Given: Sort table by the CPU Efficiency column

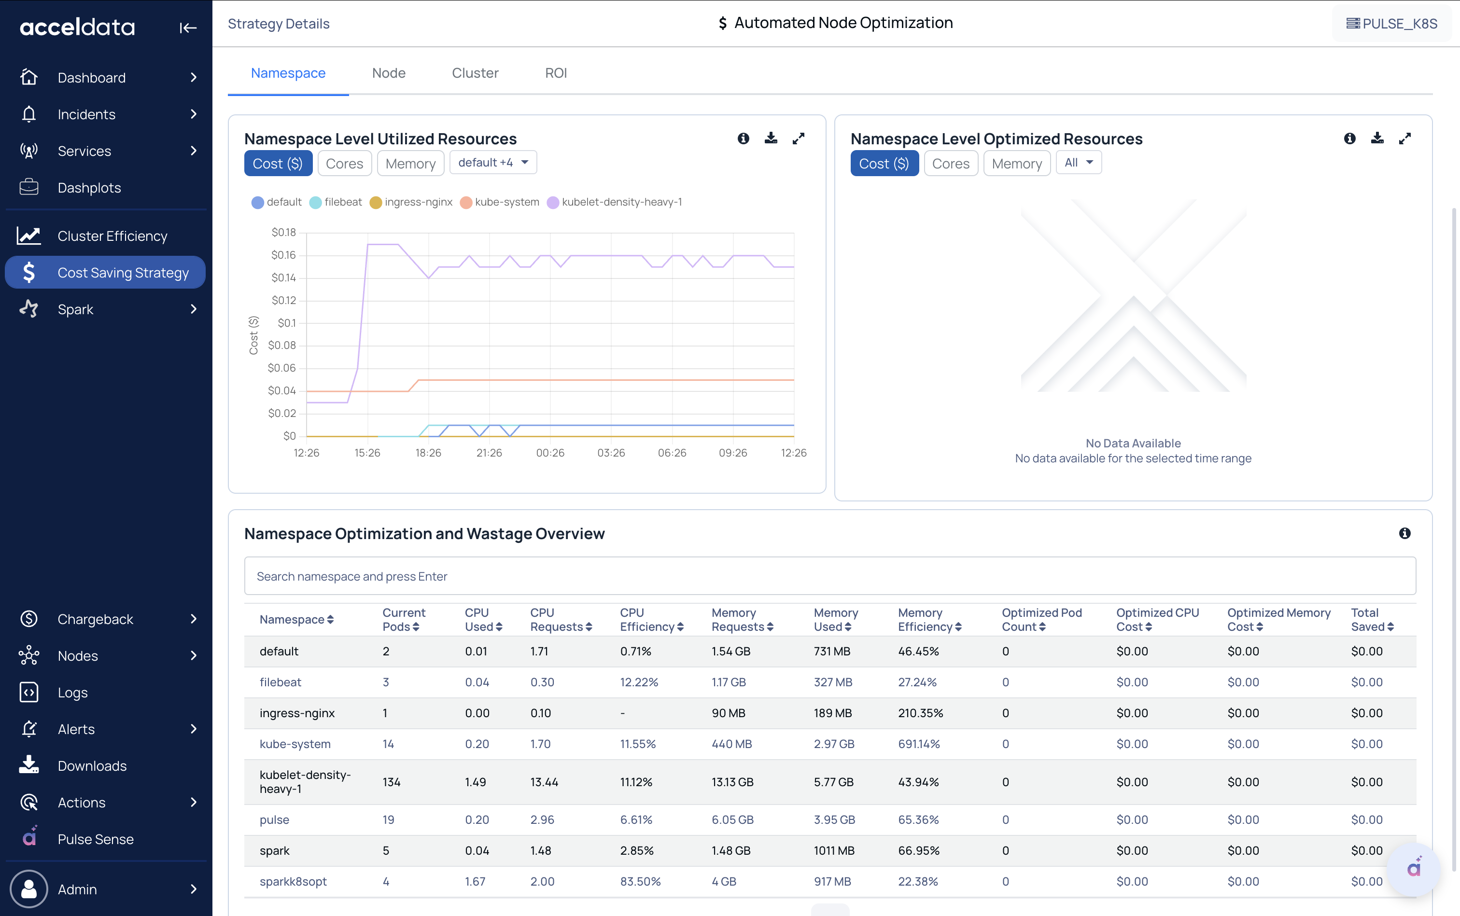Looking at the screenshot, I should coord(651,619).
